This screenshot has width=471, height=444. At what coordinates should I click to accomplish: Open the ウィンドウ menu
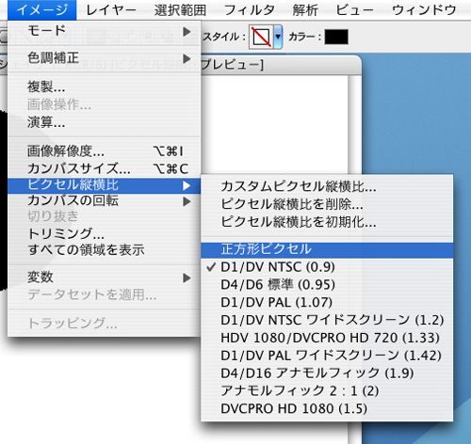pyautogui.click(x=424, y=10)
